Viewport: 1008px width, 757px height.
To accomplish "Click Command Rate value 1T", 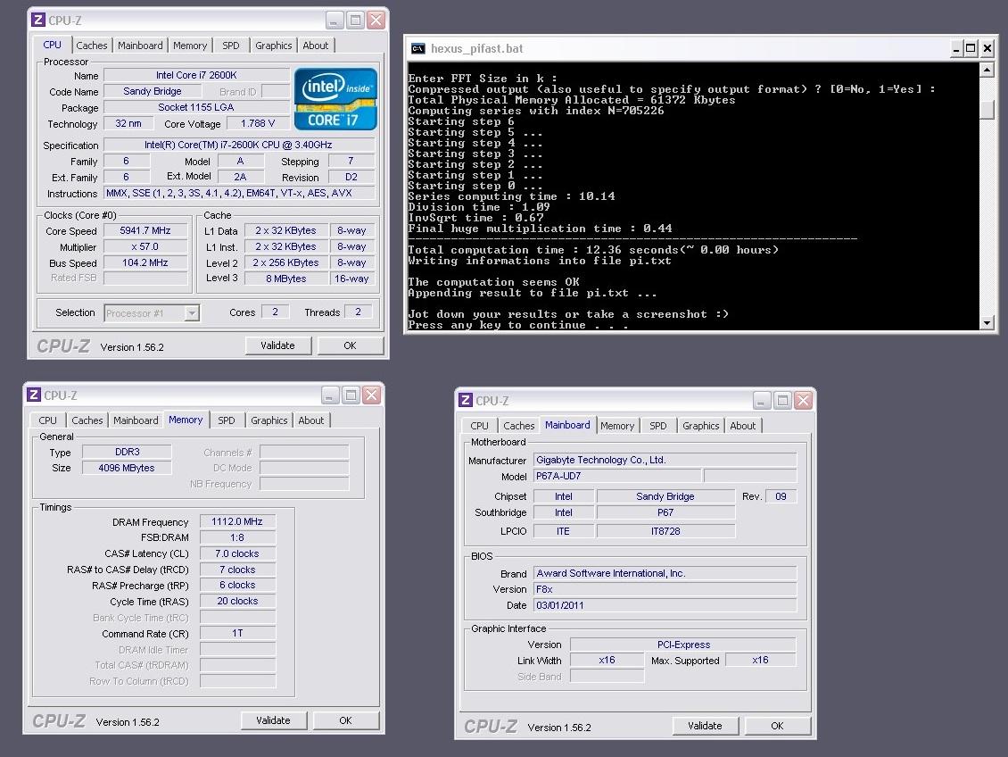I will coord(237,634).
